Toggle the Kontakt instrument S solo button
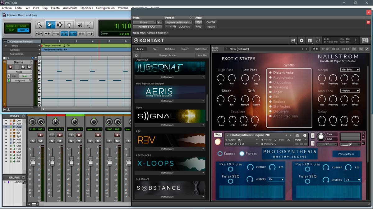 (x=312, y=136)
